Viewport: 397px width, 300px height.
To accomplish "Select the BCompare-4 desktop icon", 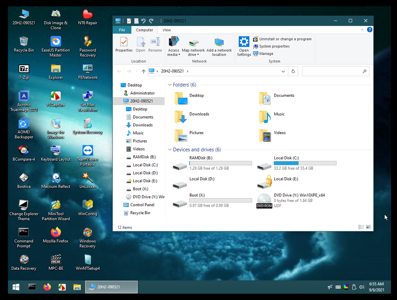I will [x=24, y=154].
